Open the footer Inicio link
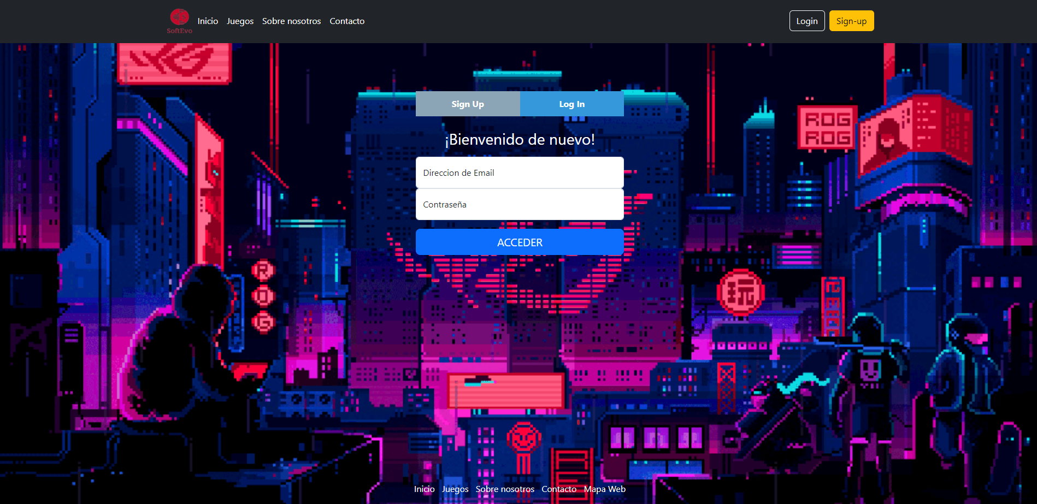Image resolution: width=1037 pixels, height=504 pixels. (x=424, y=489)
